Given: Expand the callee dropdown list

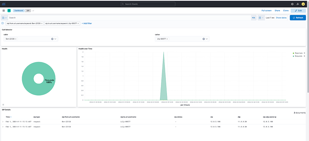Looking at the screenshot, I should (207, 39).
